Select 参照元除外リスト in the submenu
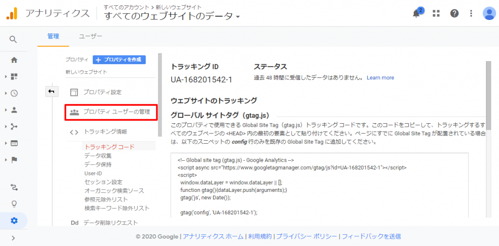The width and height of the screenshot is (499, 246). pyautogui.click(x=106, y=200)
